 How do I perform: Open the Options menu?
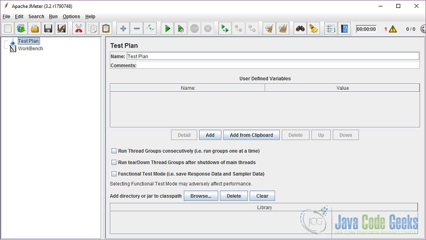71,16
